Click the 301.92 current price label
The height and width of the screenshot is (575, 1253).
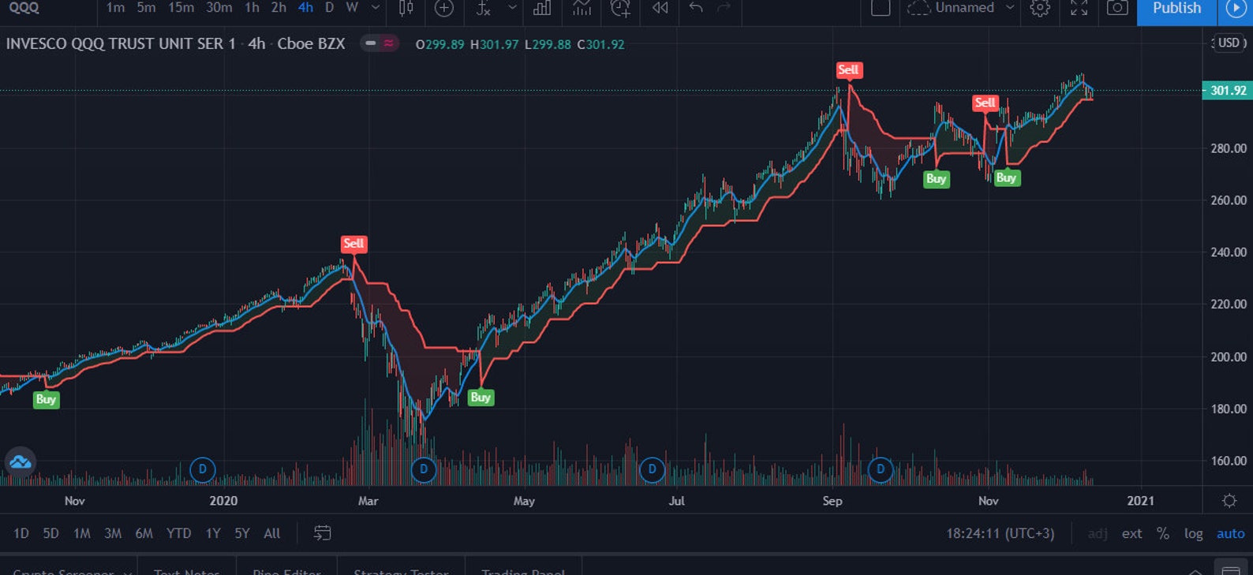pyautogui.click(x=1227, y=91)
